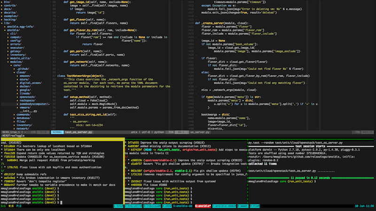Click the origin/run_unit_tests branch label

198,150
